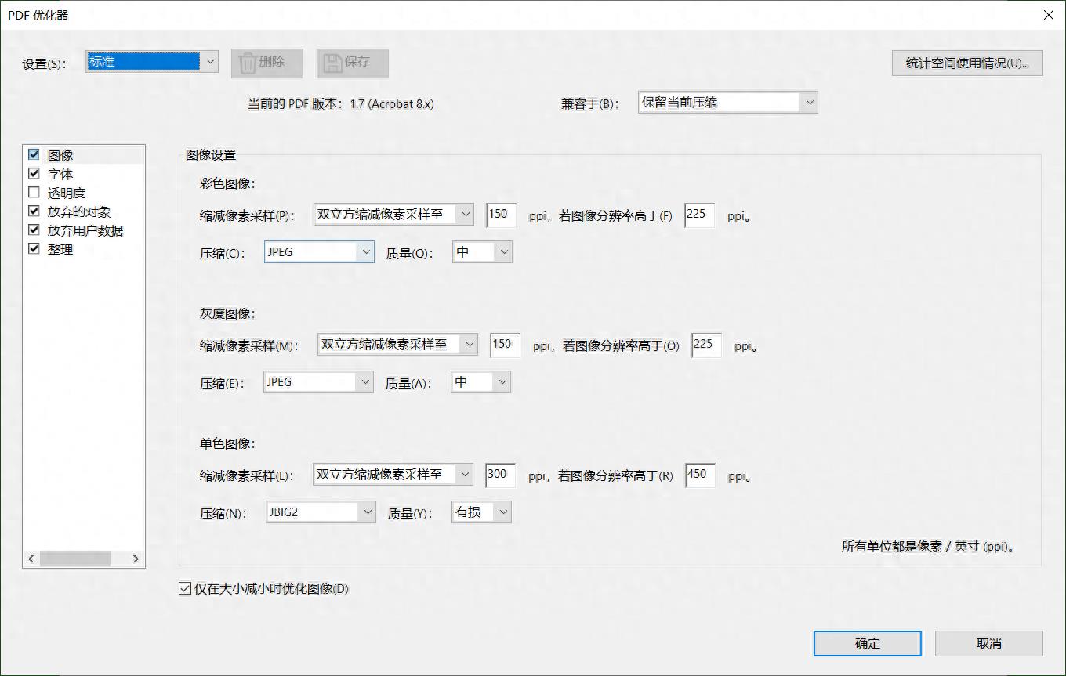Open grayscale 质量(A) dropdown
Screen dimensions: 1066x676
point(481,382)
